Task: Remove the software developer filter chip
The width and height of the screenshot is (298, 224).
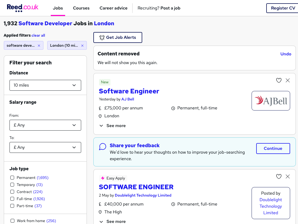Action: pos(39,46)
